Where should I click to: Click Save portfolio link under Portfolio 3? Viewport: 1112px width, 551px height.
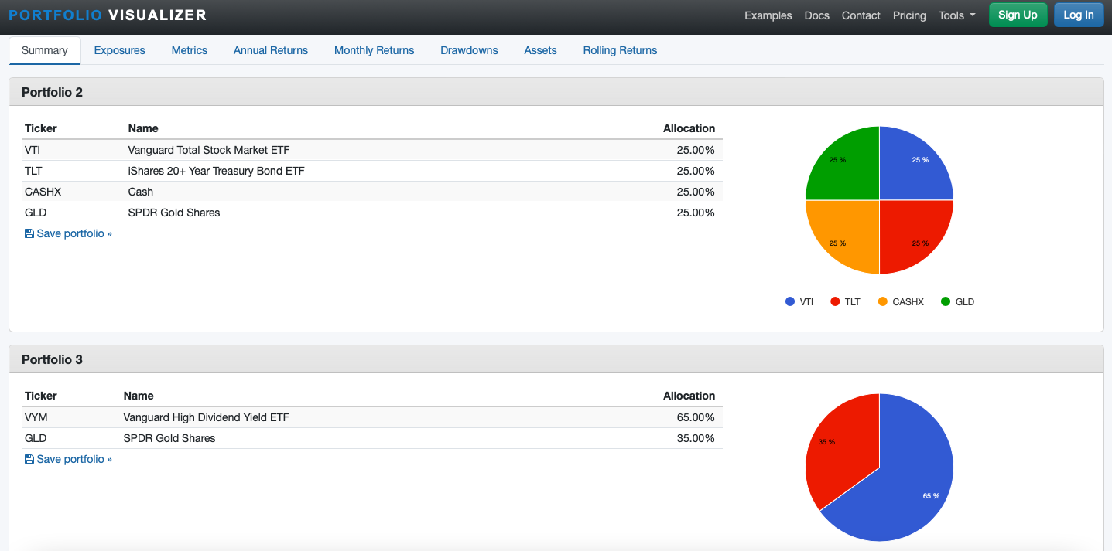68,459
